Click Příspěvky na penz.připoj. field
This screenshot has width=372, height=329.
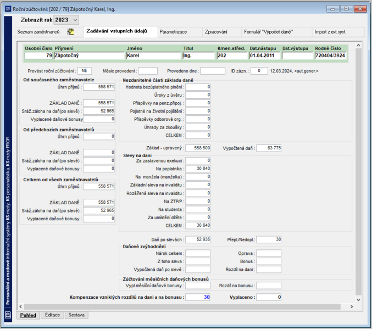click(x=198, y=103)
